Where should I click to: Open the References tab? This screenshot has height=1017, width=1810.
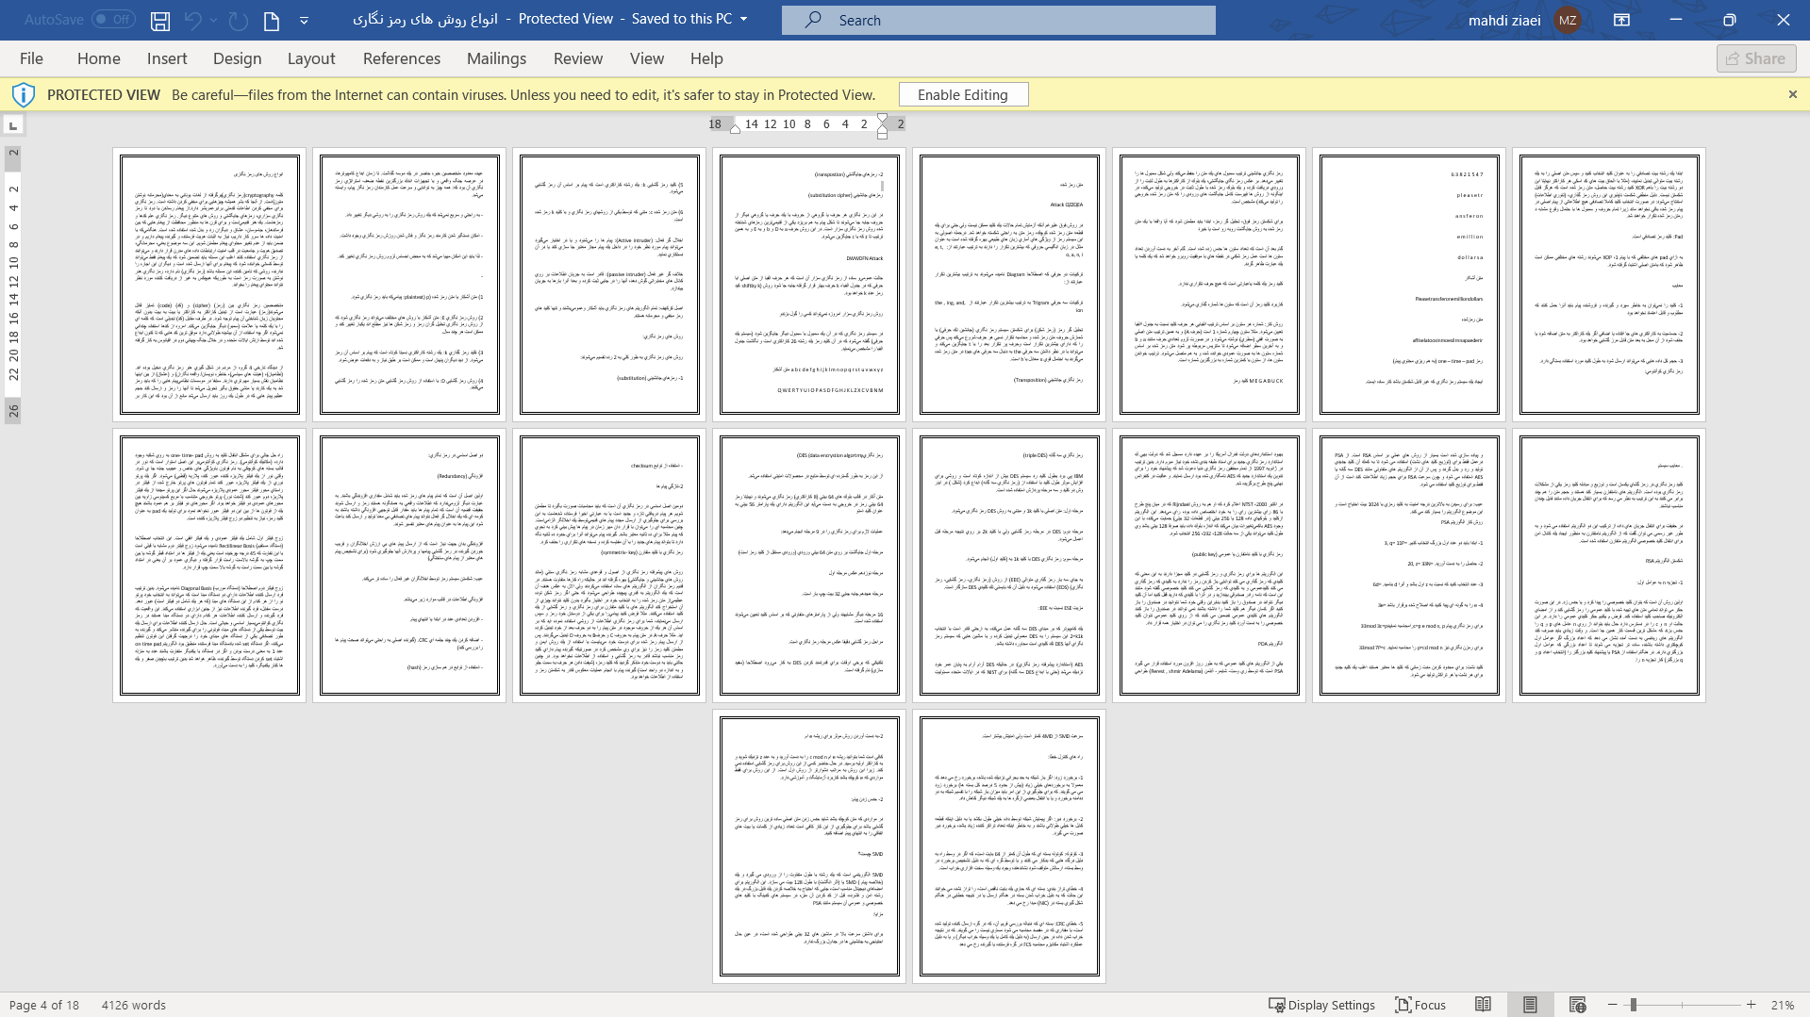pyautogui.click(x=402, y=58)
